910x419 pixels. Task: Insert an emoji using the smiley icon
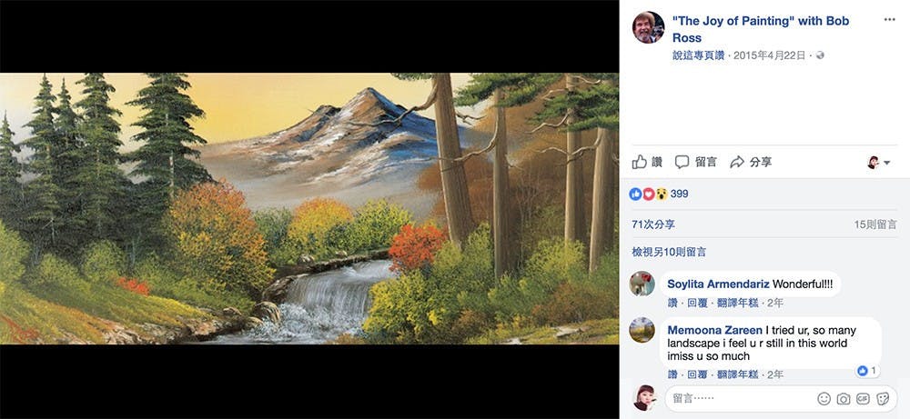click(x=824, y=398)
